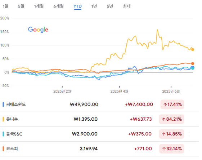This screenshot has width=202, height=160.
Task: Click the orange 코스피 color marker
Action: [x=3, y=149]
